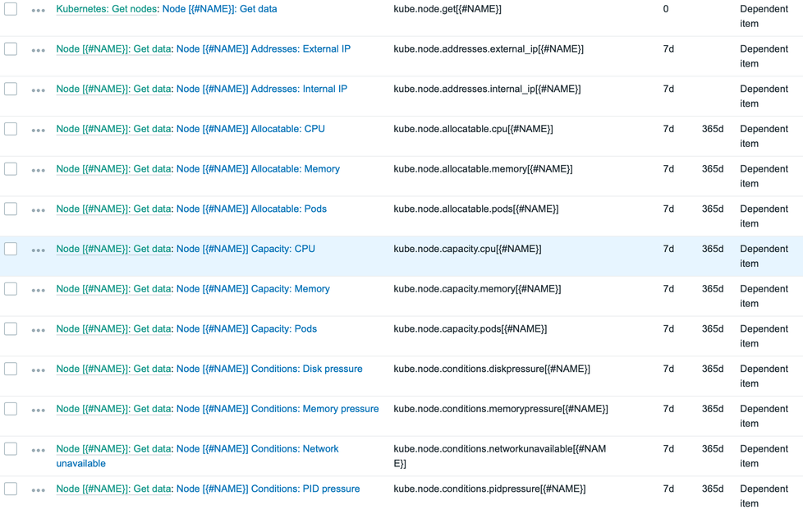Click the key kube.node.conditions.memorypressure[{#NAME}]
The width and height of the screenshot is (803, 514).
(500, 408)
